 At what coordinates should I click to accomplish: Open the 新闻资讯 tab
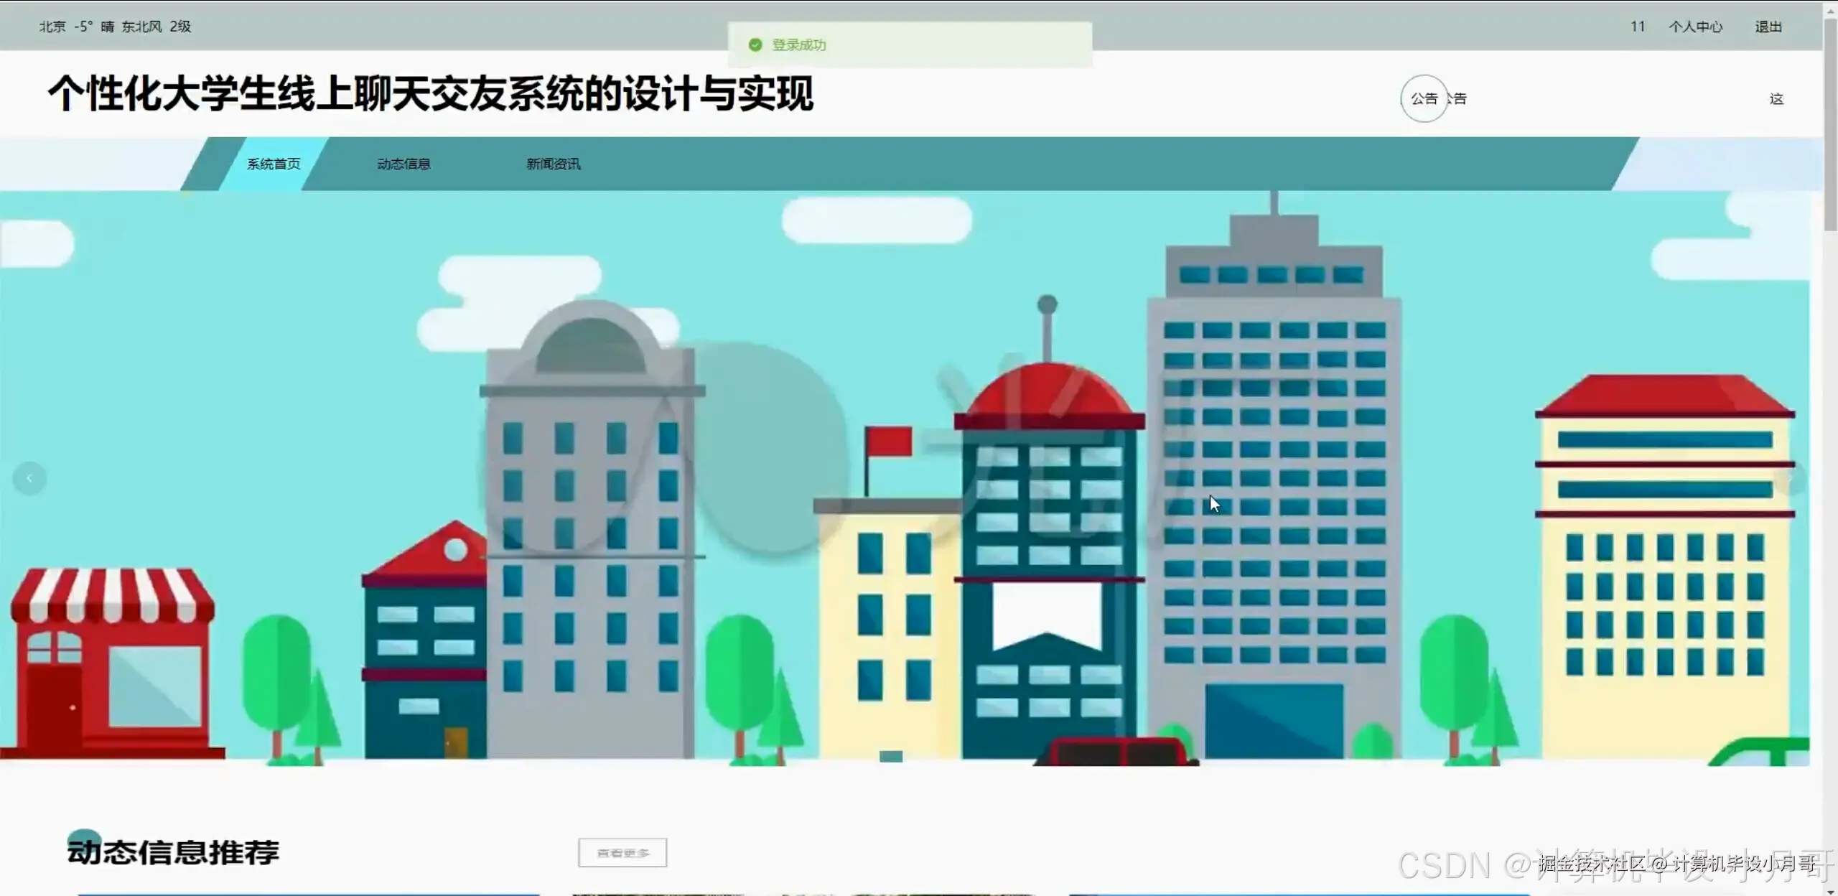[x=554, y=164]
